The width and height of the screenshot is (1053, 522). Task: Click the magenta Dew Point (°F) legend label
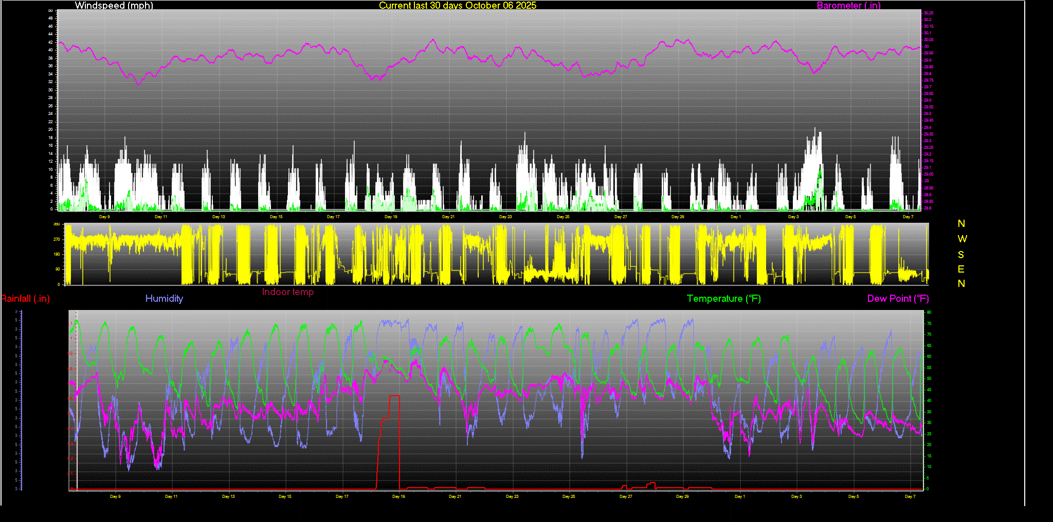[x=898, y=299]
